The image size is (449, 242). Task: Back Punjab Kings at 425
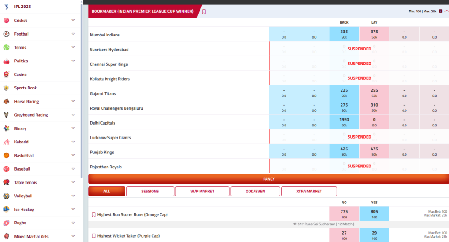(344, 152)
